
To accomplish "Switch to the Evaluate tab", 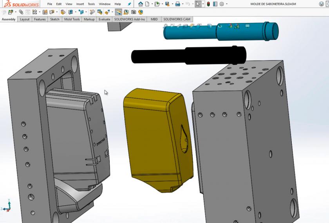I will 104,19.
